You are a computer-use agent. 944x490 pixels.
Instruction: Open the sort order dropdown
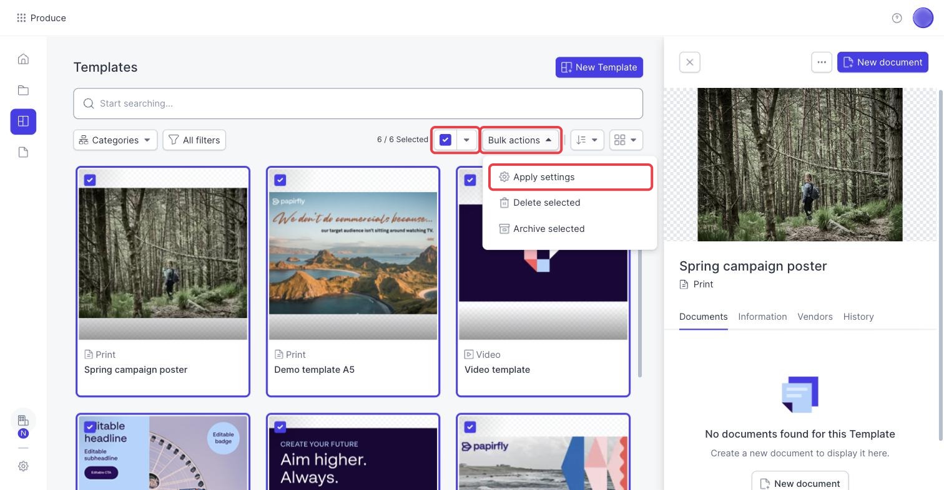(587, 140)
